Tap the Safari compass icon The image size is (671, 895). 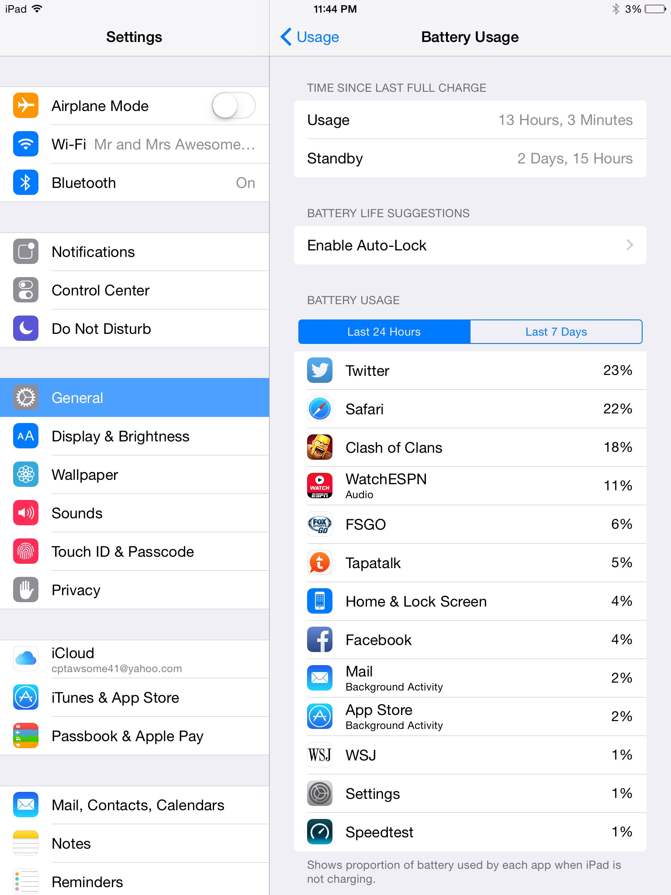pyautogui.click(x=320, y=409)
